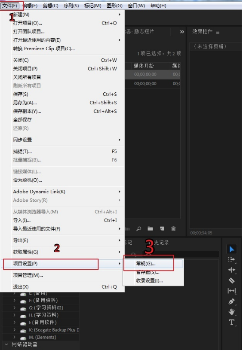This screenshot has height=350, width=243.
Task: Open the 图形(G) menu
Action: pos(114,6)
